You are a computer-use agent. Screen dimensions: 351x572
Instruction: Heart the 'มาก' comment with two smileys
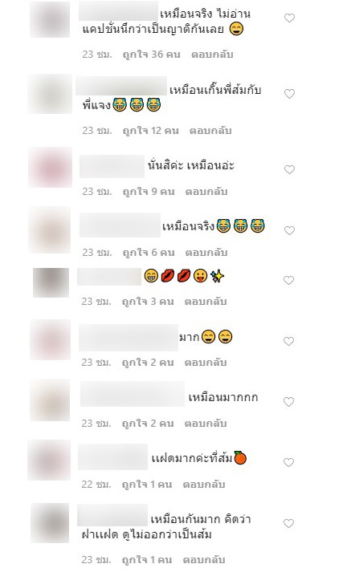(x=288, y=341)
